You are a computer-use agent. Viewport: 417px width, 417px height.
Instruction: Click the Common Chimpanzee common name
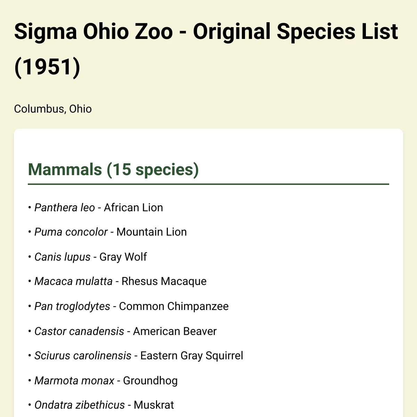coord(174,306)
